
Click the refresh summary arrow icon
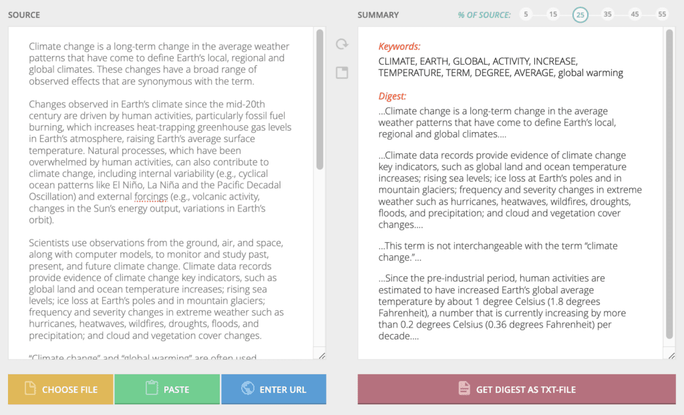tap(342, 44)
